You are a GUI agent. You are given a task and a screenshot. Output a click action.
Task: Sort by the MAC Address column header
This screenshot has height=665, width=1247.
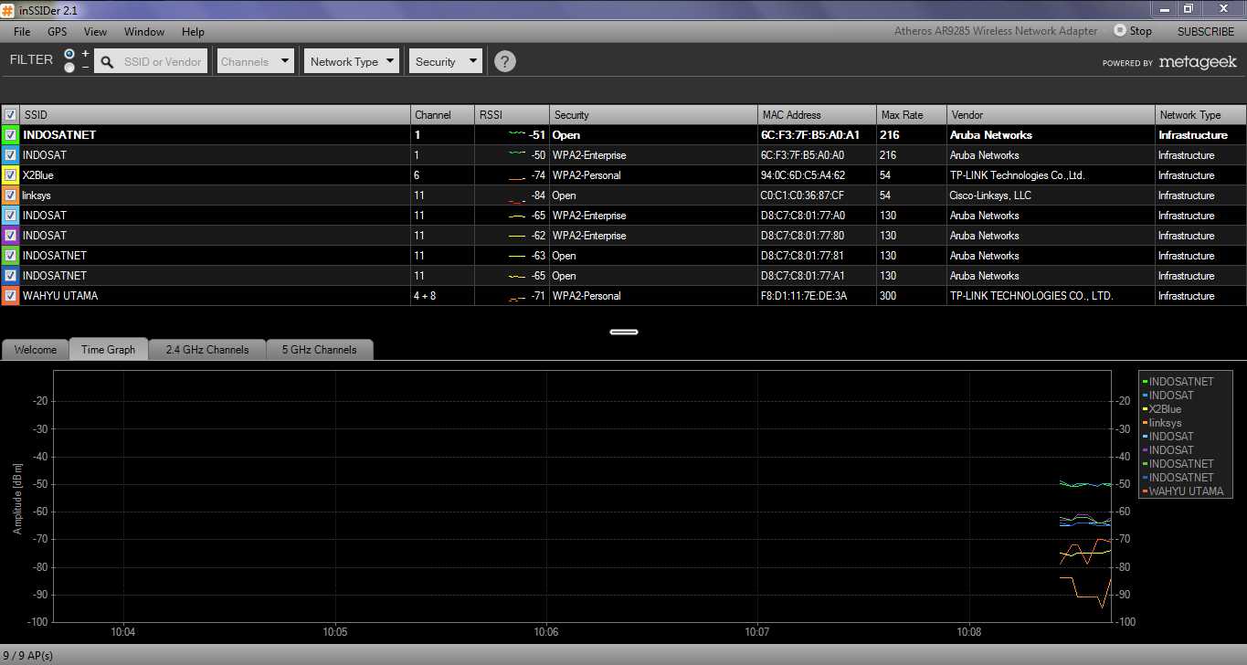point(817,115)
